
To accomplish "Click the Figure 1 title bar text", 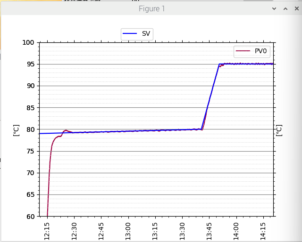I will [x=151, y=8].
